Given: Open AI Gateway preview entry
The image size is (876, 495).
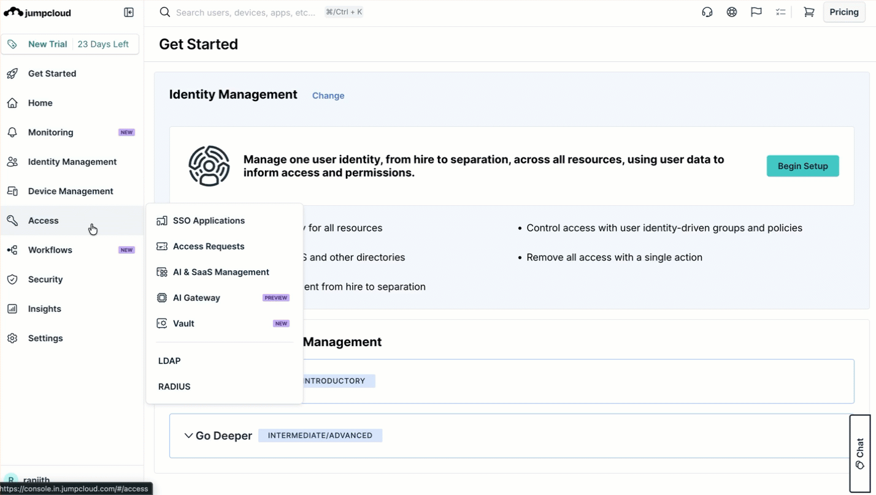Looking at the screenshot, I should click(x=224, y=298).
